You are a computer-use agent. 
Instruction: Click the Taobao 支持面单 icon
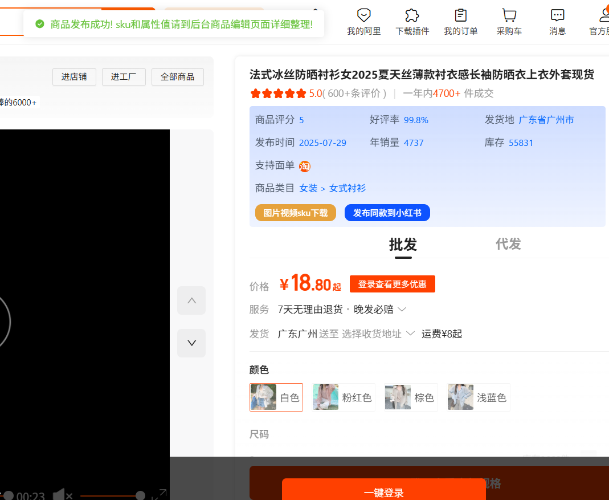(305, 166)
